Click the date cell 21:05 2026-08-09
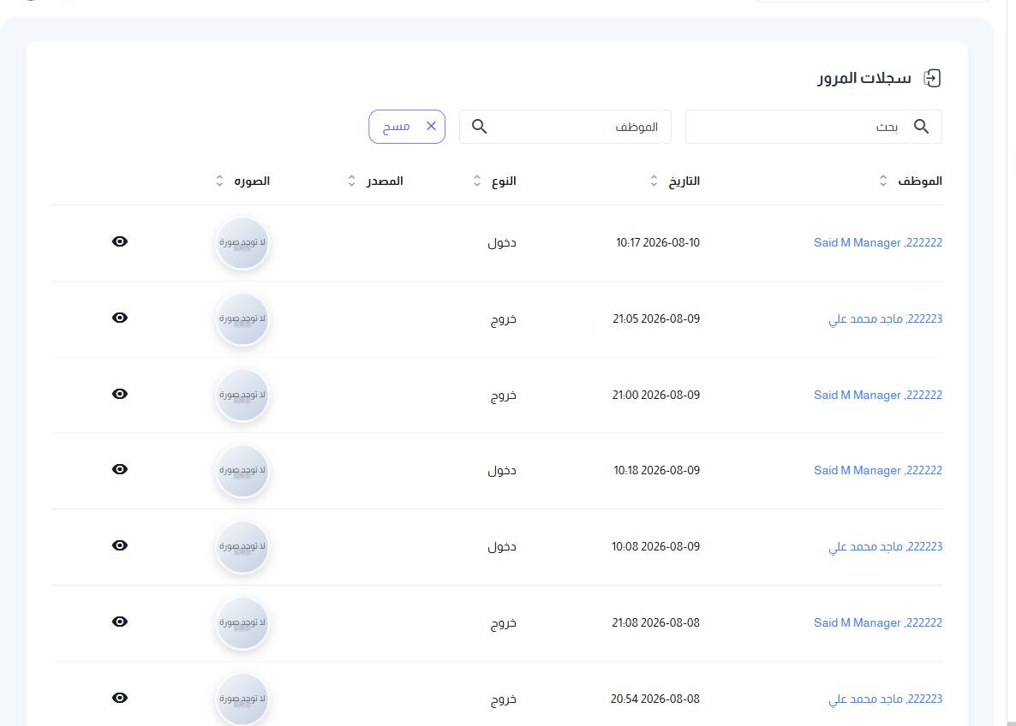This screenshot has height=726, width=1016. (656, 318)
